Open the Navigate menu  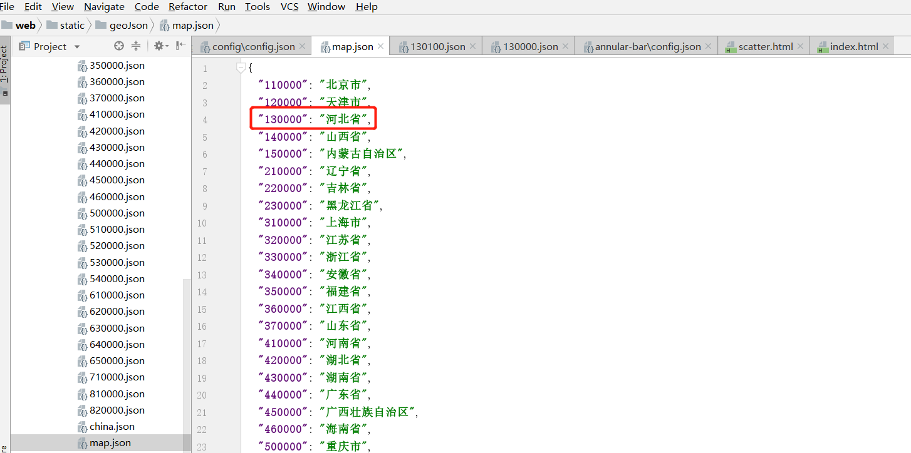coord(104,7)
